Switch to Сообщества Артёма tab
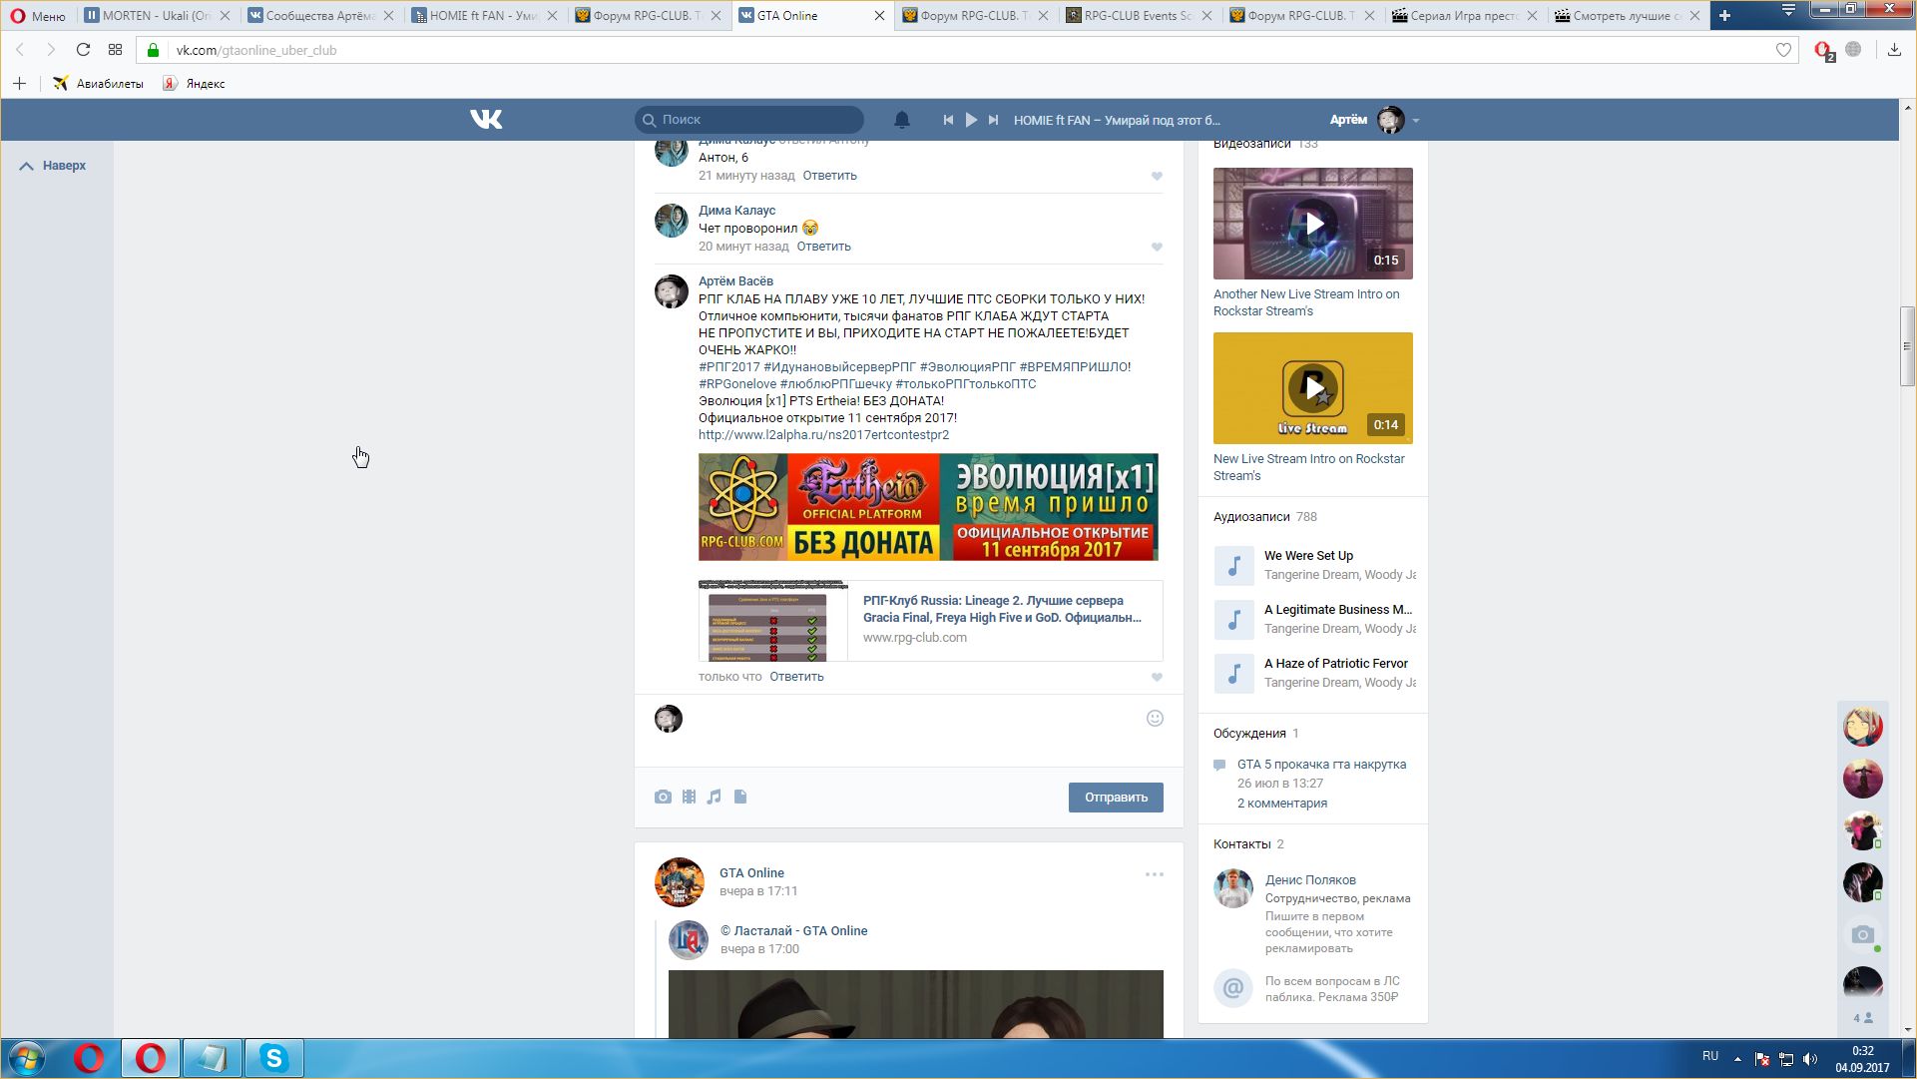Screen dimensions: 1917x1079 pyautogui.click(x=320, y=16)
